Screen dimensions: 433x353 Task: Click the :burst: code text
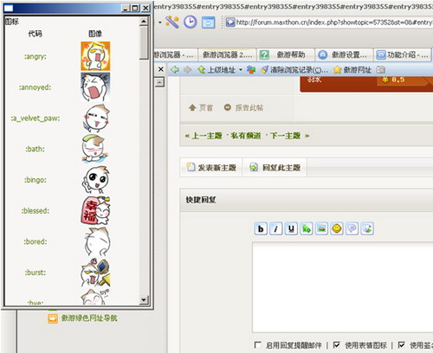pyautogui.click(x=36, y=273)
